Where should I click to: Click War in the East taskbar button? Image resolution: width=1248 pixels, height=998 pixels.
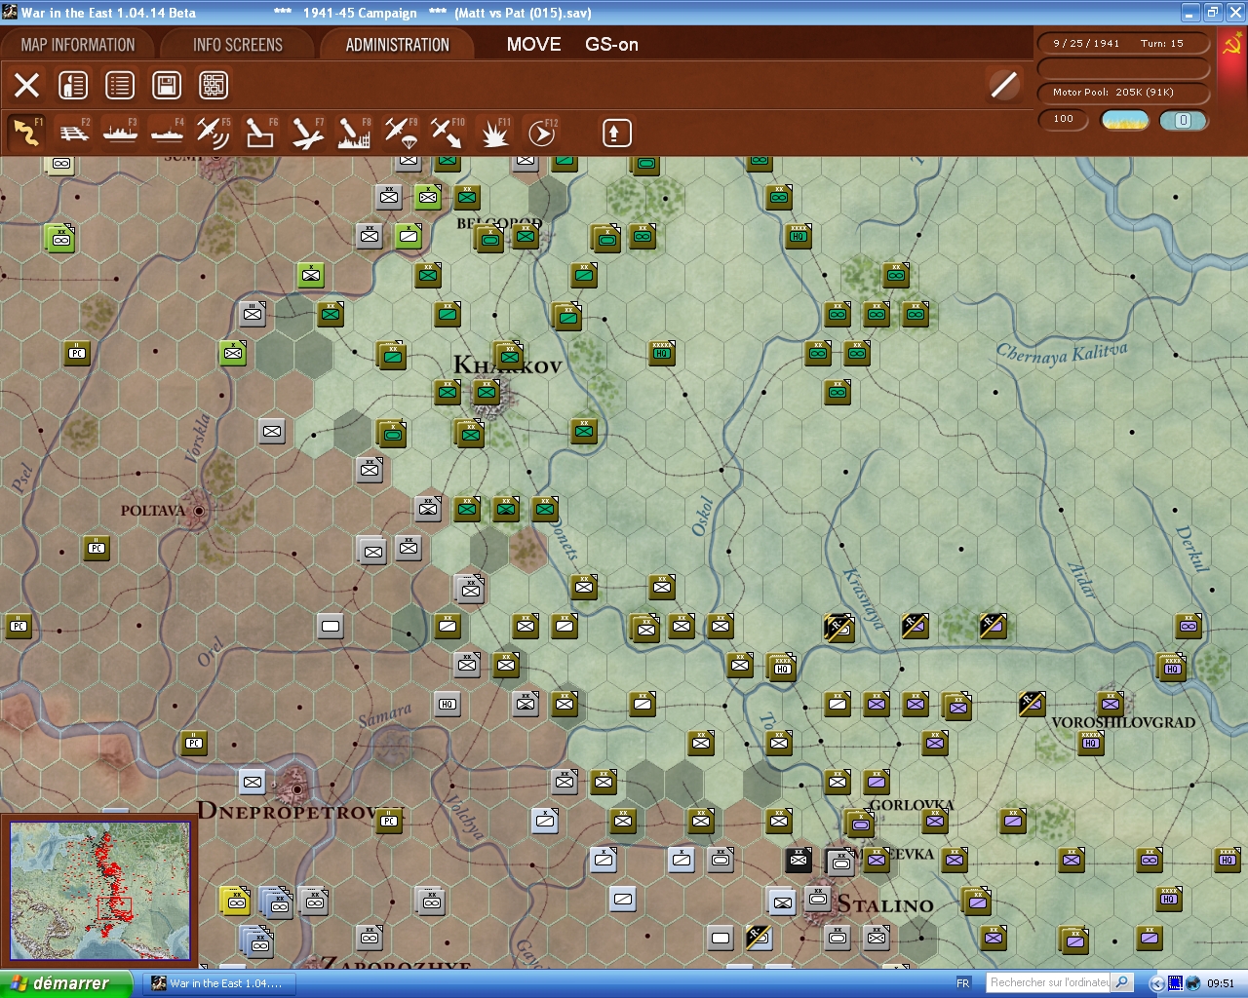(x=218, y=983)
